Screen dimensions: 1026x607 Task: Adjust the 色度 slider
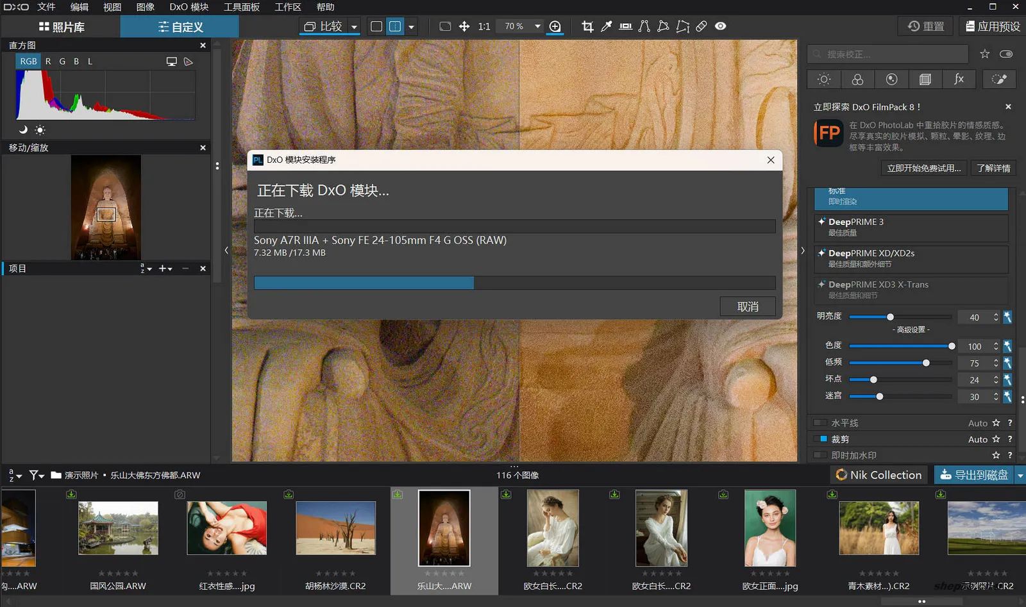tap(900, 346)
